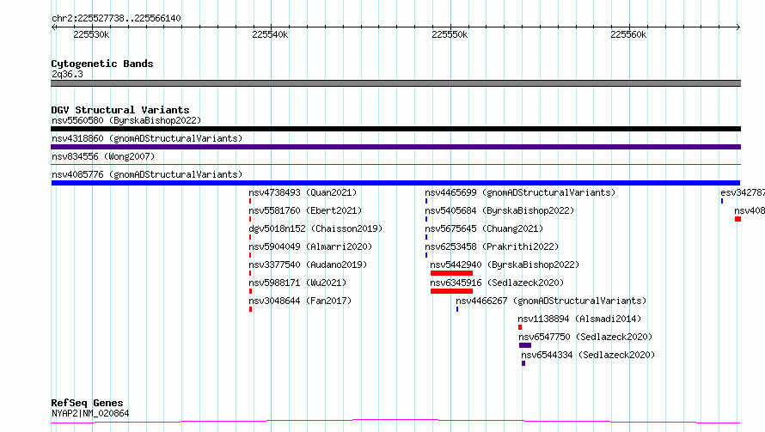
Task: Click the esv342787 variant label at right edge
Action: (743, 192)
